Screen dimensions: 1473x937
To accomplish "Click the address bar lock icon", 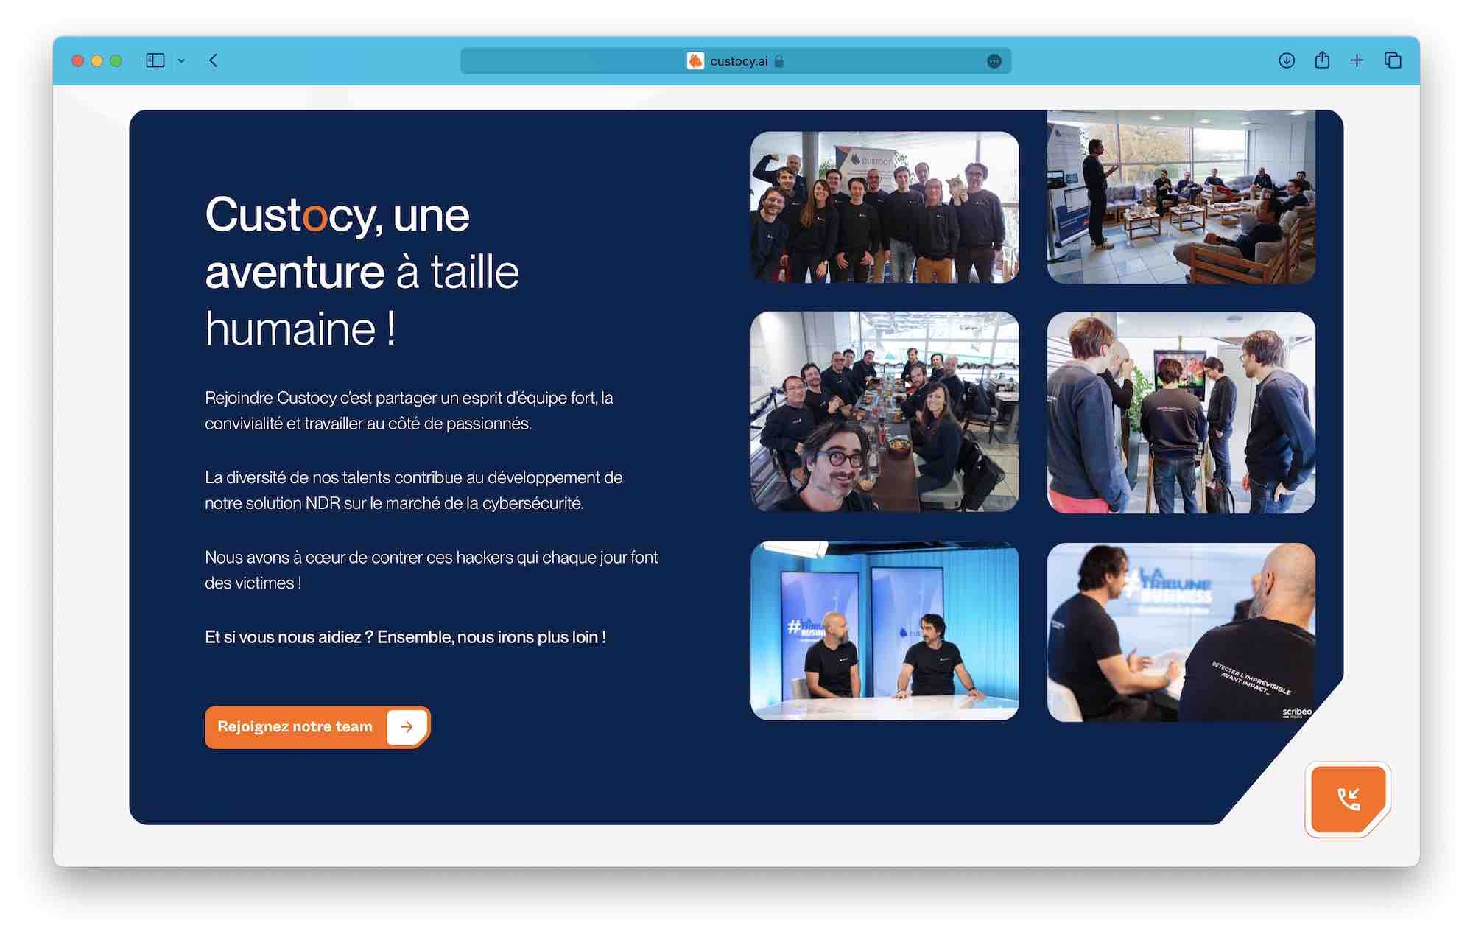I will 779,61.
